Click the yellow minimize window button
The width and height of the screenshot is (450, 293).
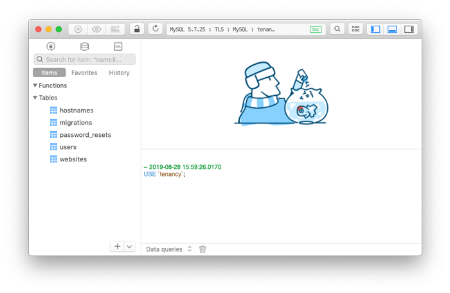click(48, 30)
